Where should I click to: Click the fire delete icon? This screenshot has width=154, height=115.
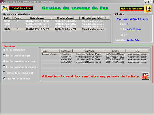click(x=145, y=76)
